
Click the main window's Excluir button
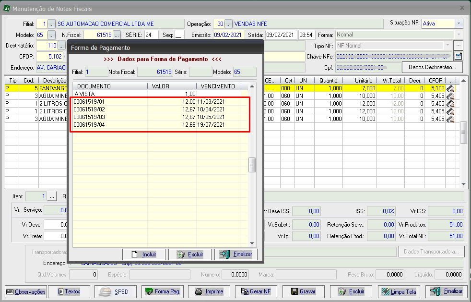(351, 291)
